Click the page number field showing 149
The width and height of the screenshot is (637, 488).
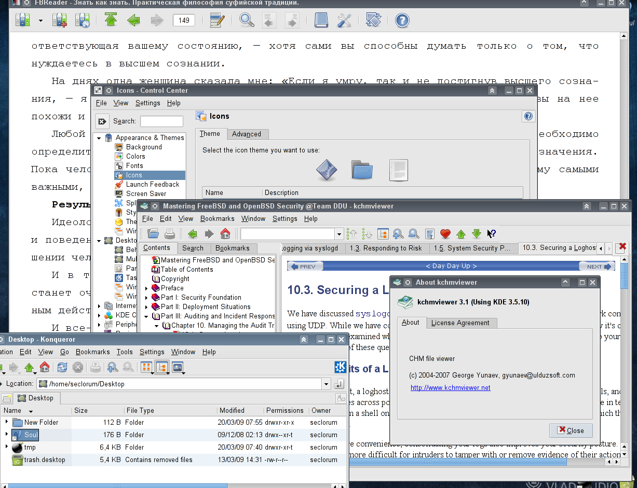point(184,21)
